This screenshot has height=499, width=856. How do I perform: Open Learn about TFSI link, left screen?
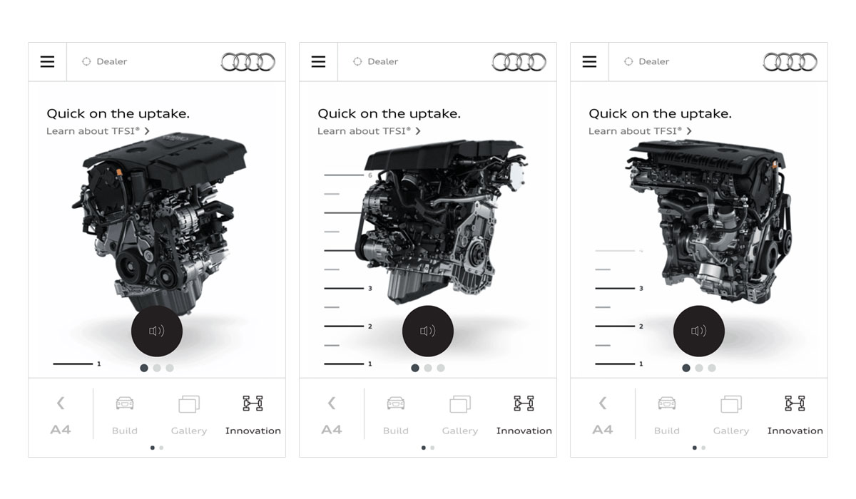[98, 131]
